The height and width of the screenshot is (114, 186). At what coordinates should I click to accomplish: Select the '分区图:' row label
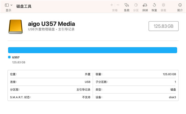[15, 90]
